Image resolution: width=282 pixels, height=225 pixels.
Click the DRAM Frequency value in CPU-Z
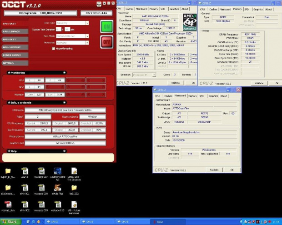pyautogui.click(x=250, y=35)
